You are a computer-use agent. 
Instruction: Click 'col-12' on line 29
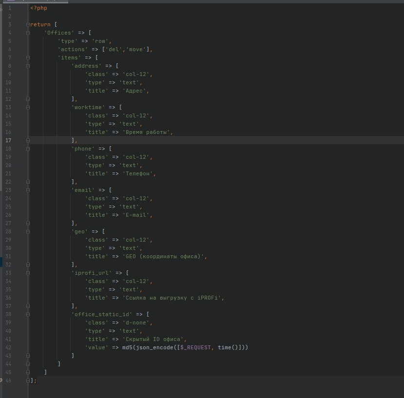coord(136,240)
